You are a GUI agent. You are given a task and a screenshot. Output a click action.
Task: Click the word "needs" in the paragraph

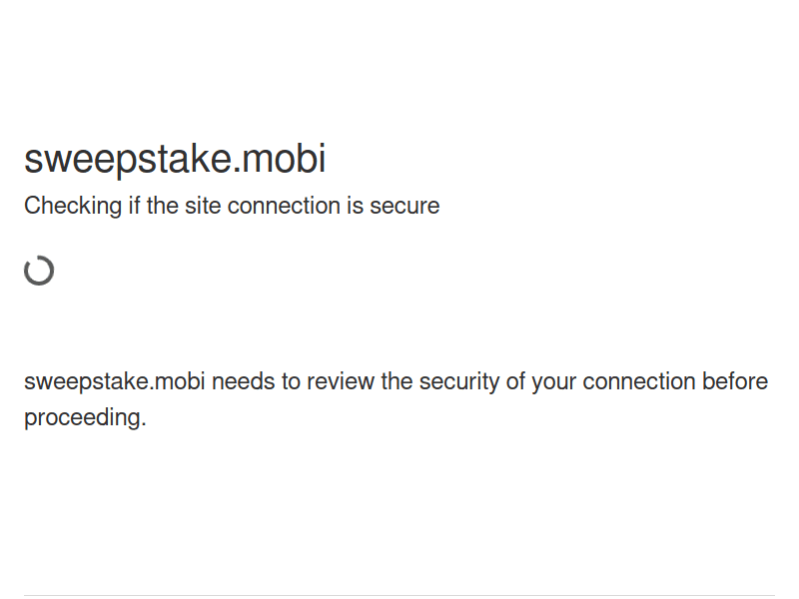(243, 382)
